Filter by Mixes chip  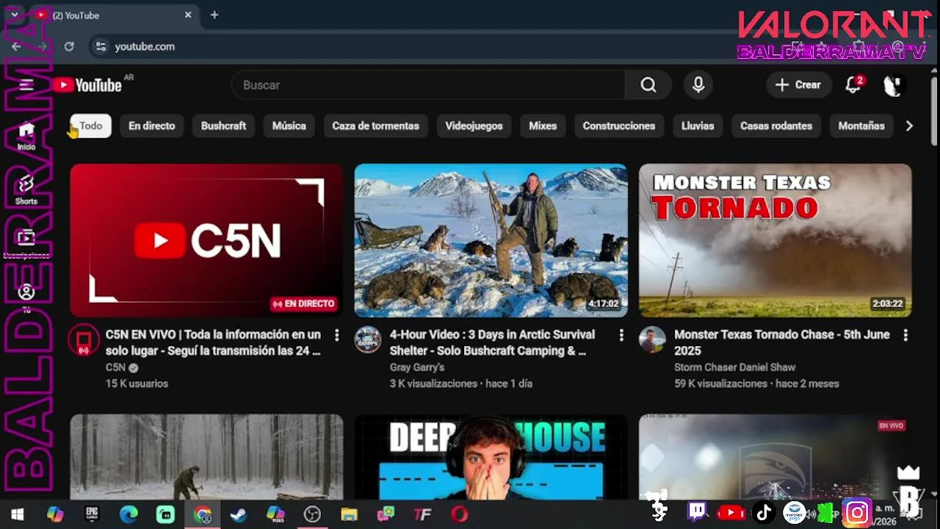(543, 126)
